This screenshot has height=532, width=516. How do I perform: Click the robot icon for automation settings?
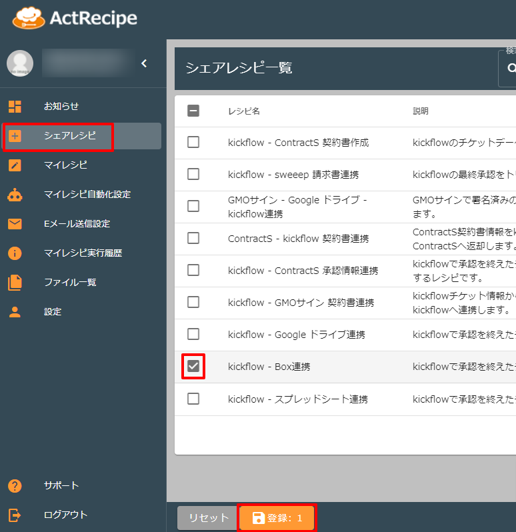coord(15,195)
